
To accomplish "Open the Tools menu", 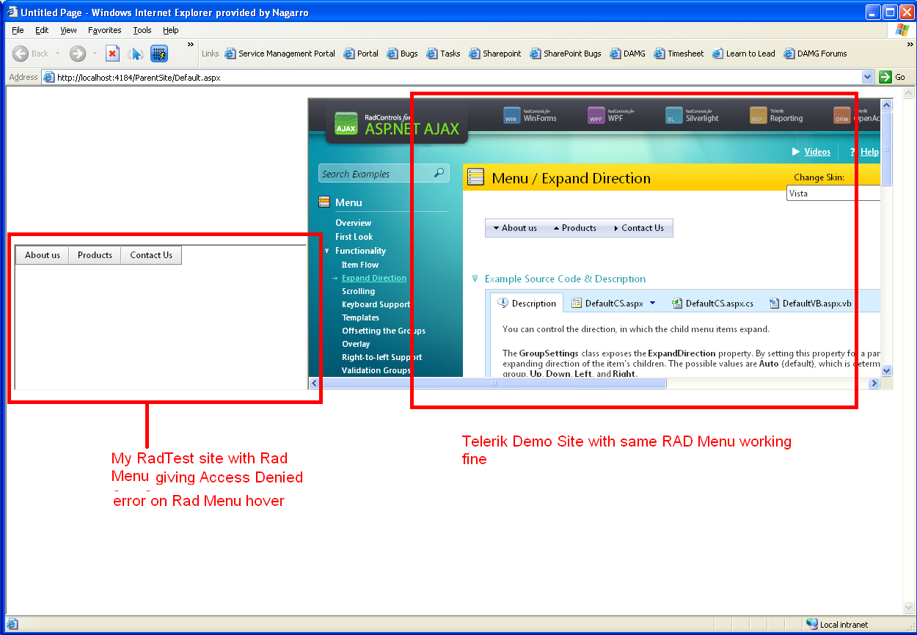I will [x=142, y=30].
